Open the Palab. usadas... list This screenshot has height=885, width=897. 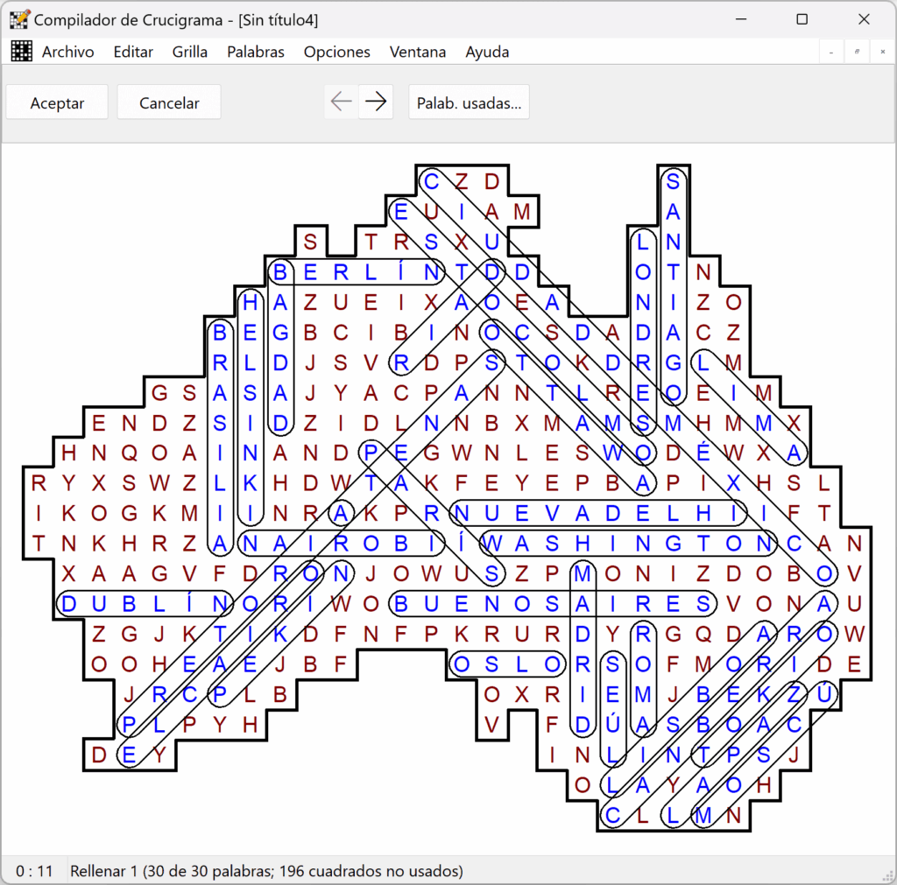tap(470, 102)
